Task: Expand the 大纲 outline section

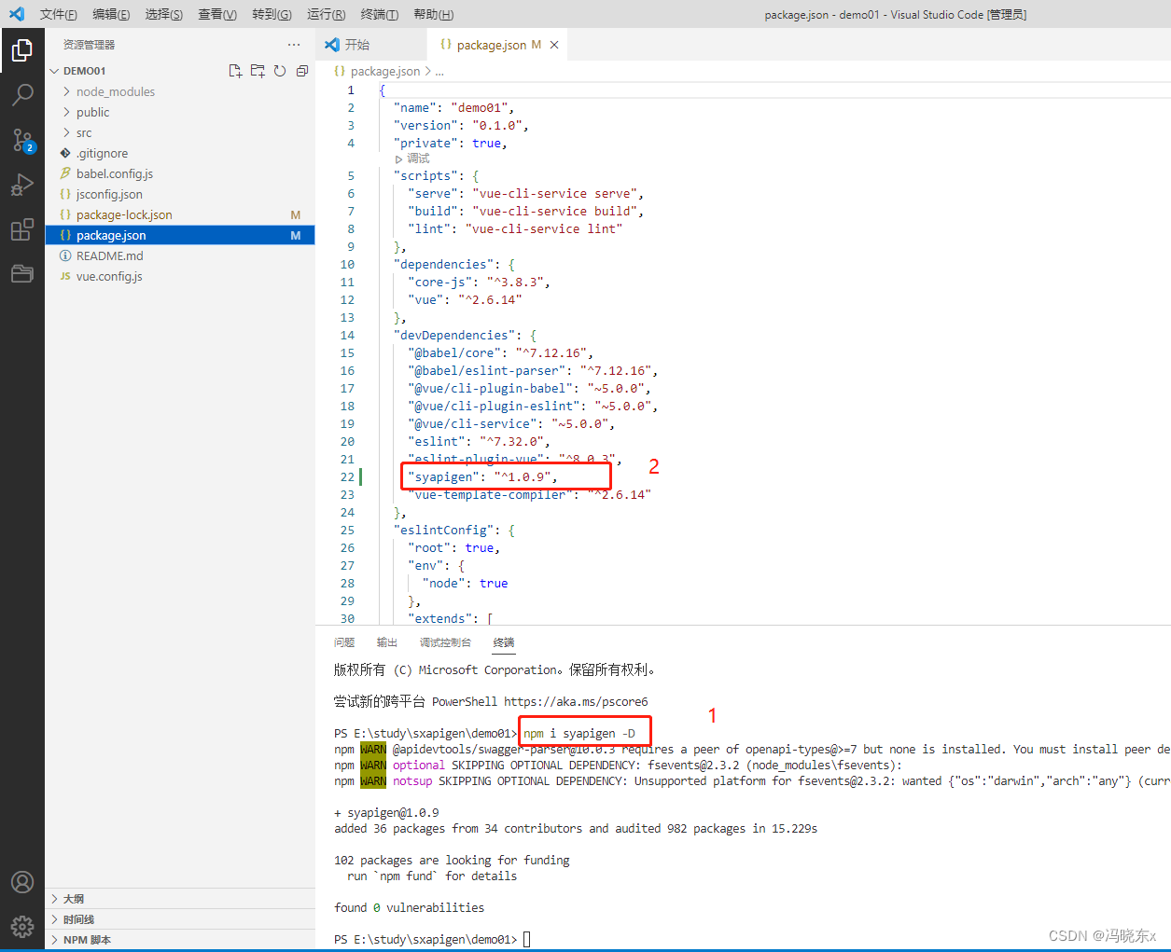Action: [x=180, y=899]
